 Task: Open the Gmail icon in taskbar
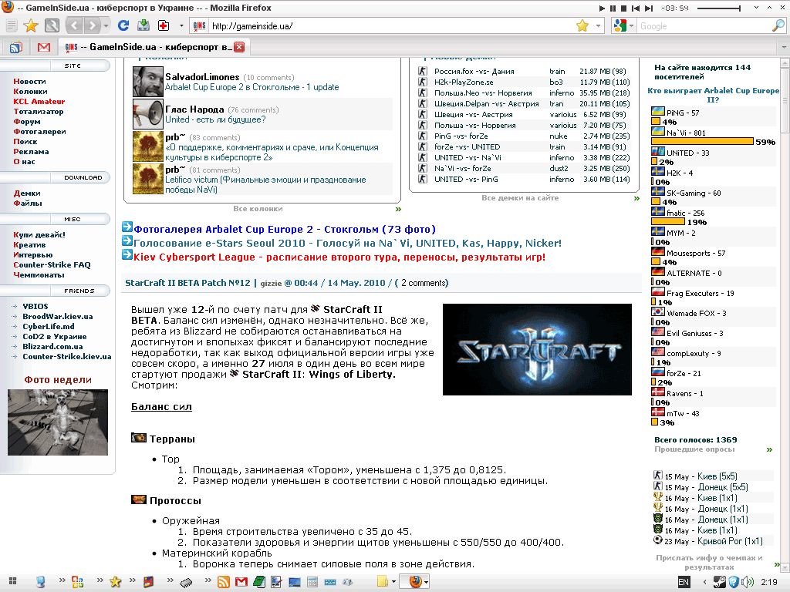tap(241, 582)
